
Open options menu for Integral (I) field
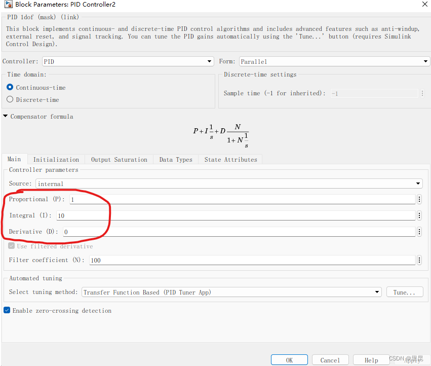click(419, 215)
